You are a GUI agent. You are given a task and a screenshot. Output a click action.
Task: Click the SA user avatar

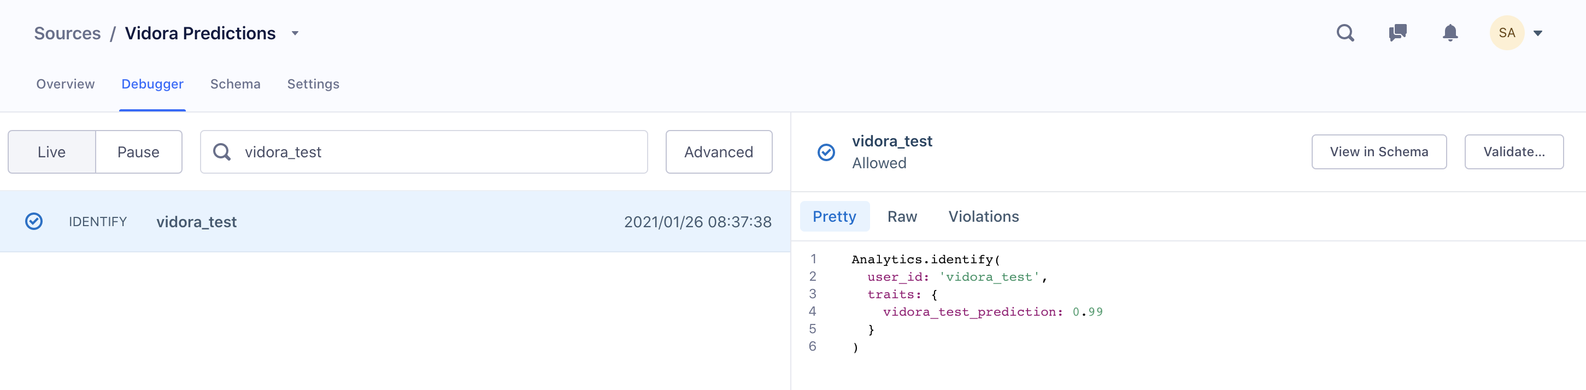pyautogui.click(x=1507, y=33)
